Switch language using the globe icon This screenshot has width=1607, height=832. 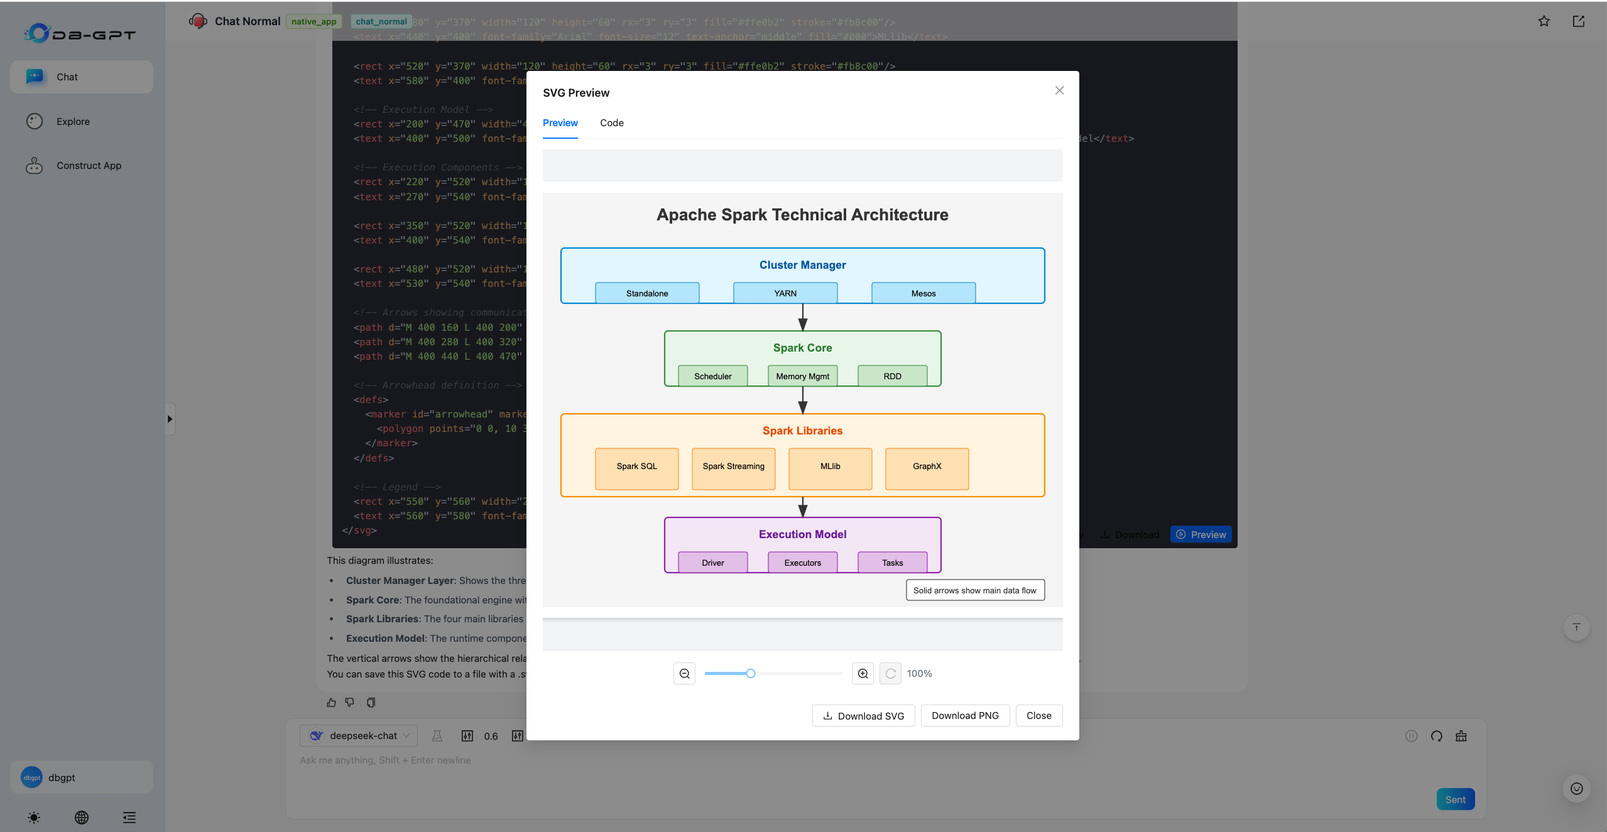pos(82,817)
